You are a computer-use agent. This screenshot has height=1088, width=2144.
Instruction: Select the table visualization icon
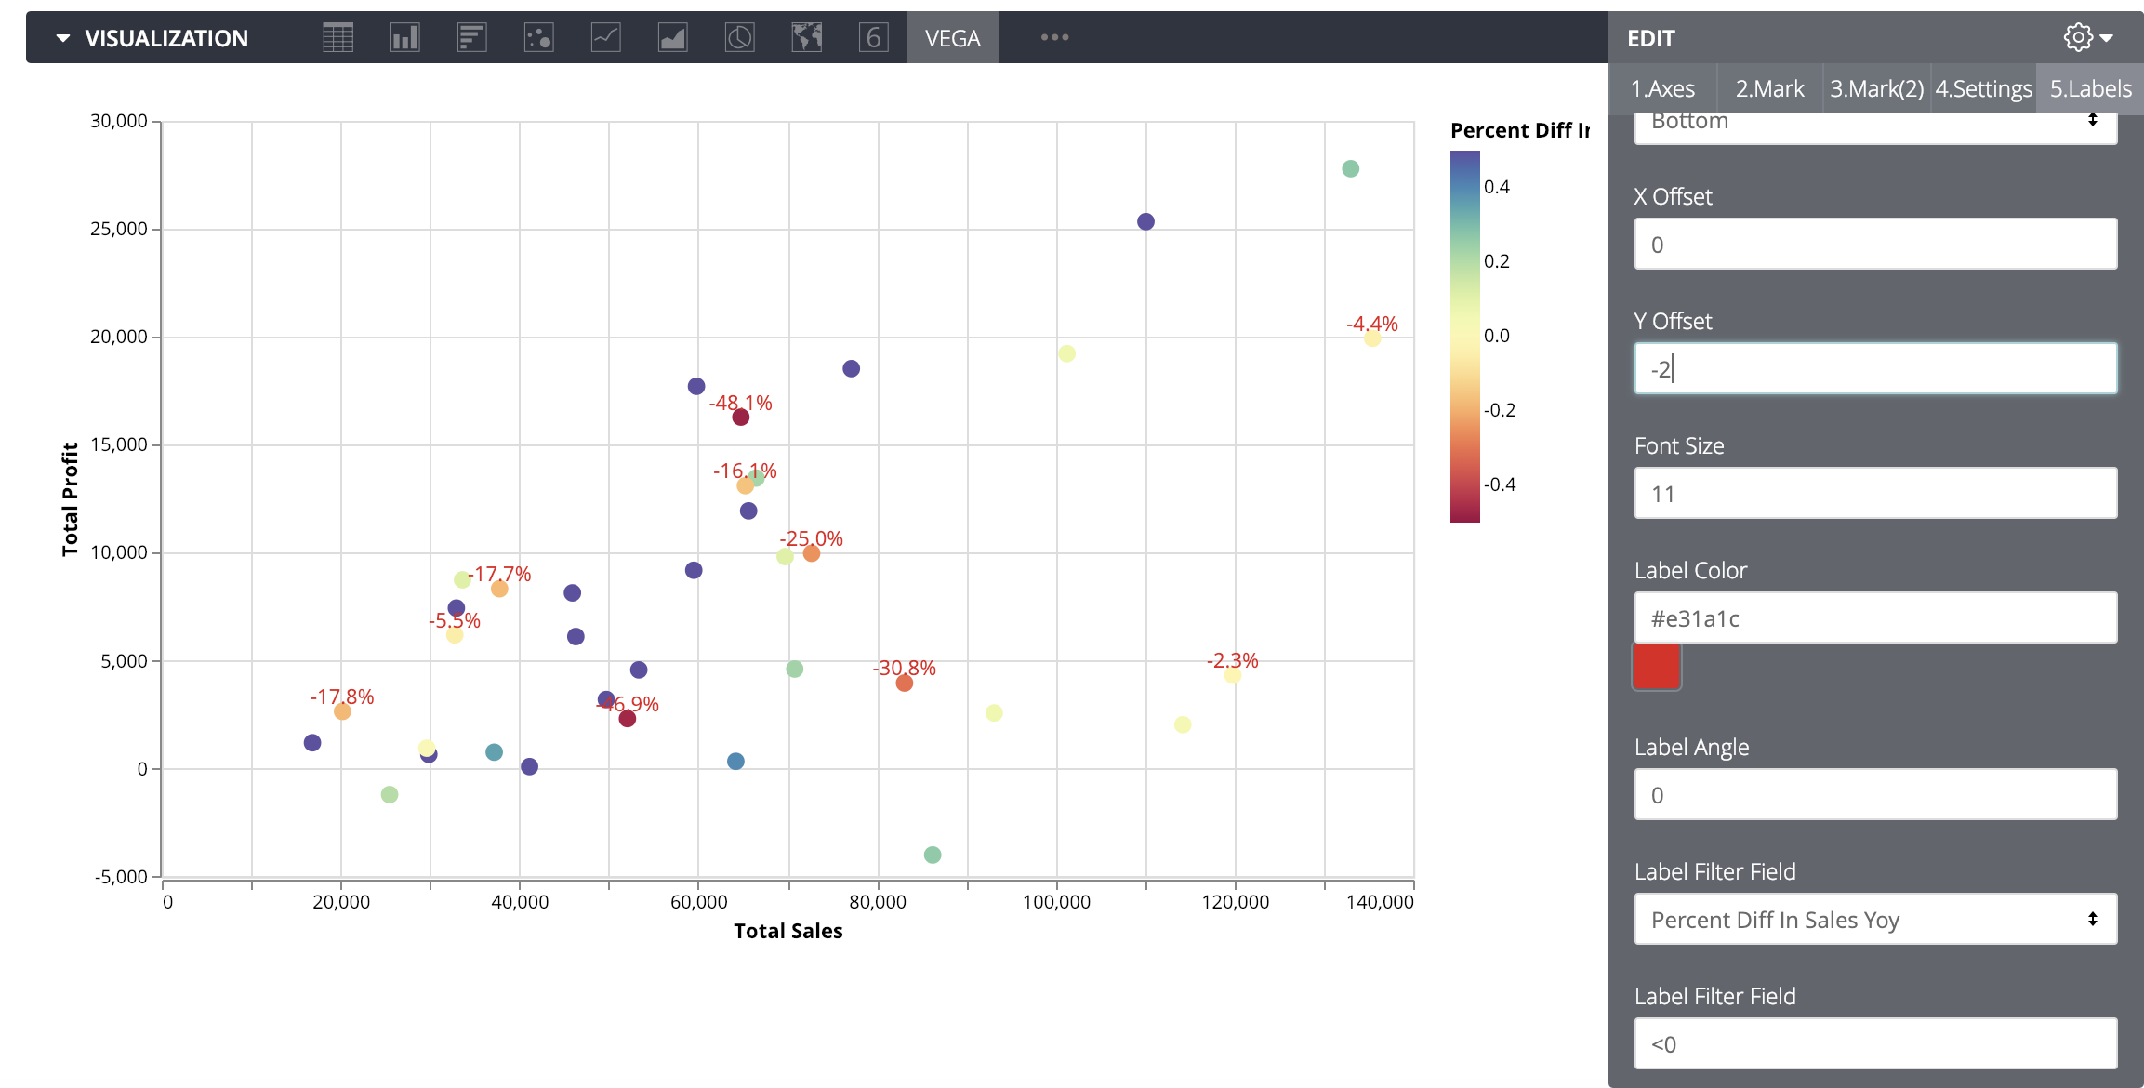pos(337,38)
